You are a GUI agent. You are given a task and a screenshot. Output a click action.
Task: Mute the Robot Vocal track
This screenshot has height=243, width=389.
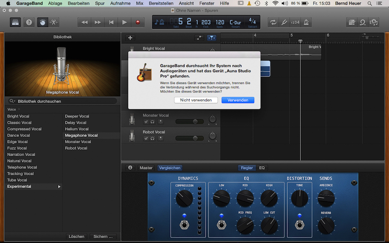pos(146,138)
